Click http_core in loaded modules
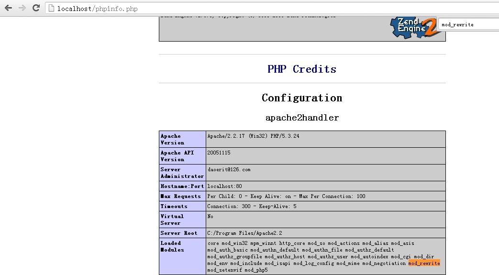499x275 pixels. point(292,243)
